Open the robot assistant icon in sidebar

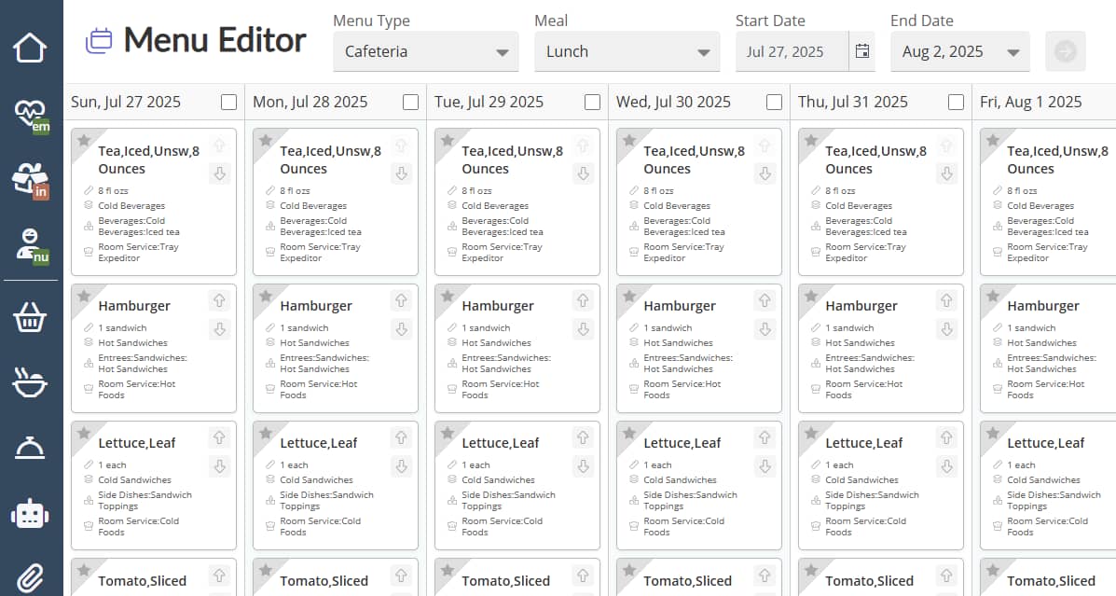pos(30,514)
